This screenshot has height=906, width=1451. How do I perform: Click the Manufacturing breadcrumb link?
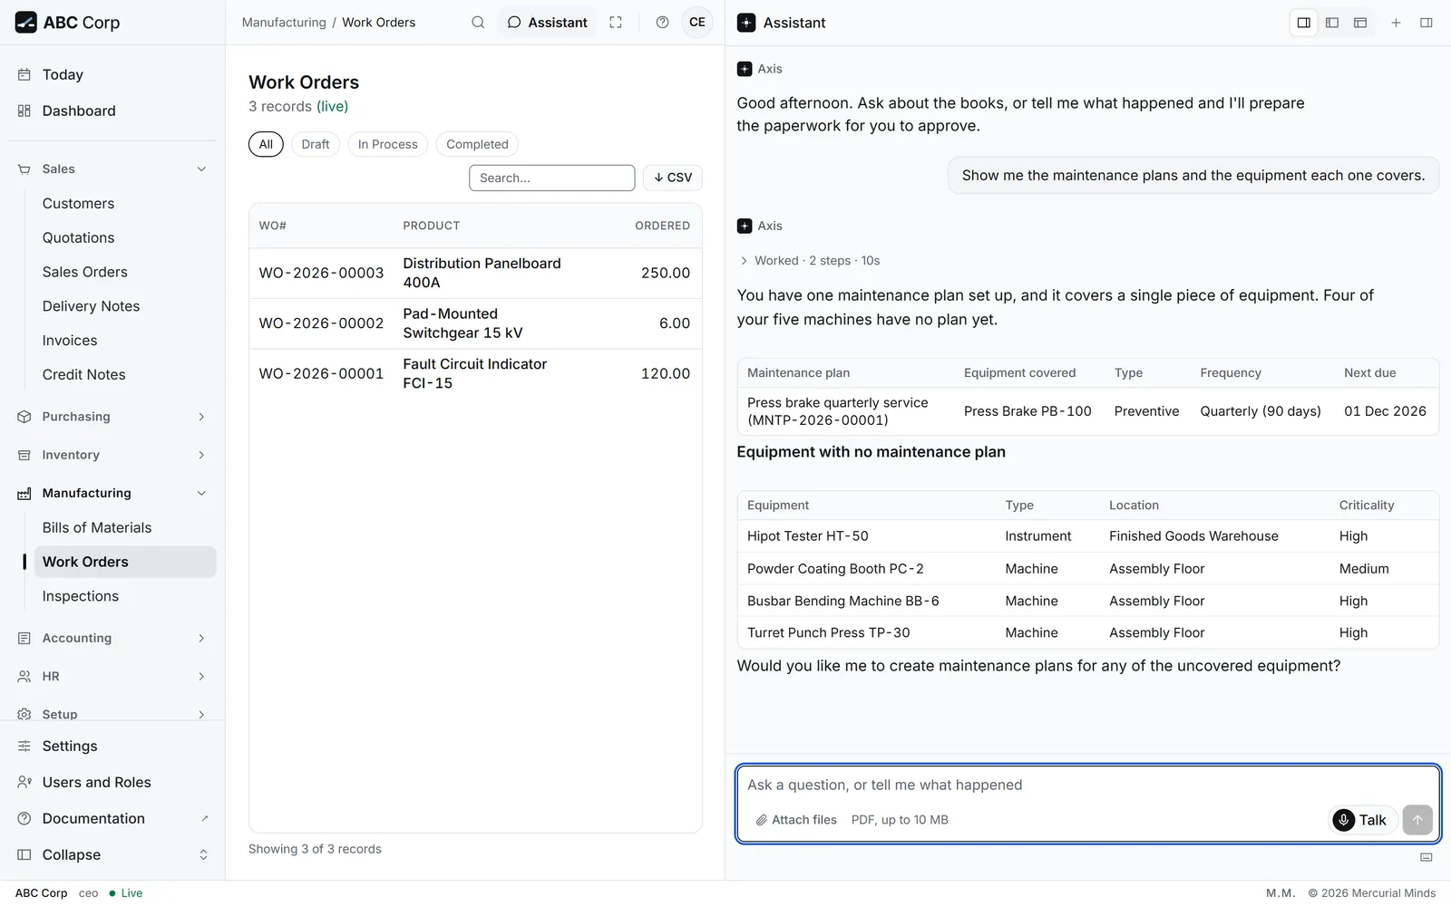pos(284,23)
